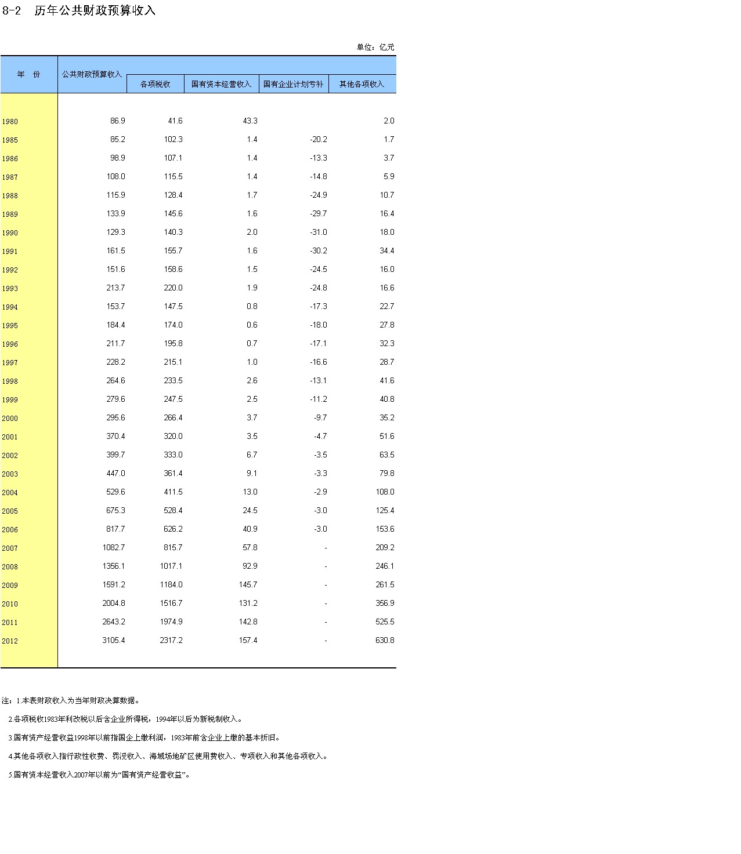This screenshot has width=741, height=854.
Task: Click value 102.3 in 1985 row
Action: click(x=173, y=140)
